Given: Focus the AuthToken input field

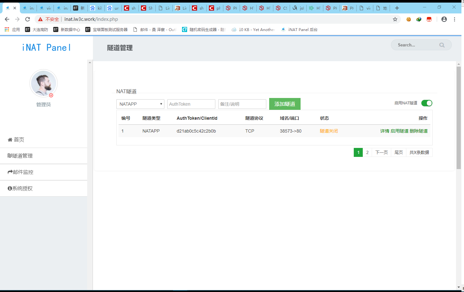Looking at the screenshot, I should click(191, 104).
